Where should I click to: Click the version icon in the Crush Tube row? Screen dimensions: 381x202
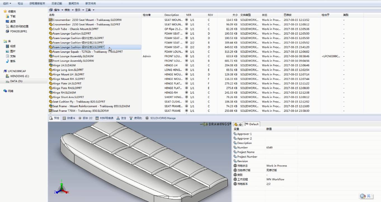click(x=187, y=29)
